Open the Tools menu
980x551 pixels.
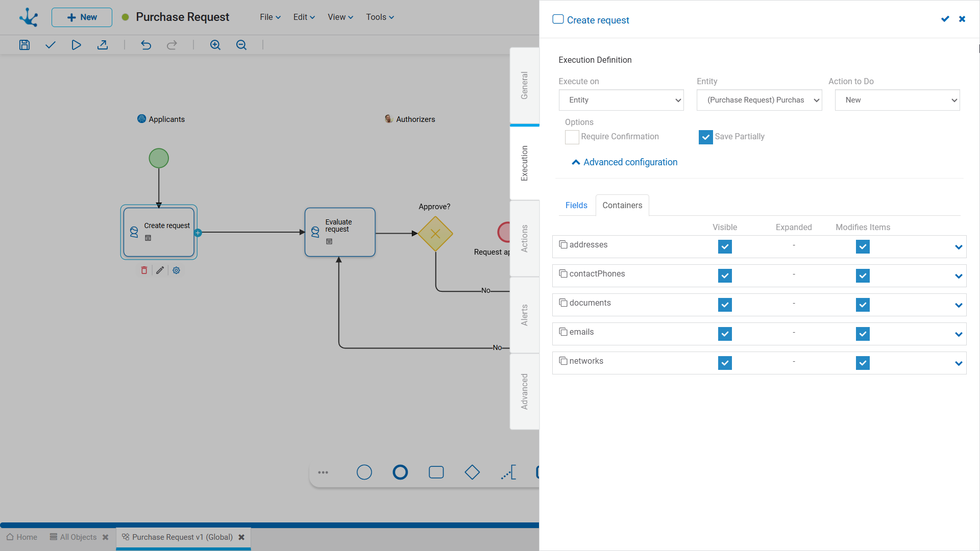(x=380, y=17)
